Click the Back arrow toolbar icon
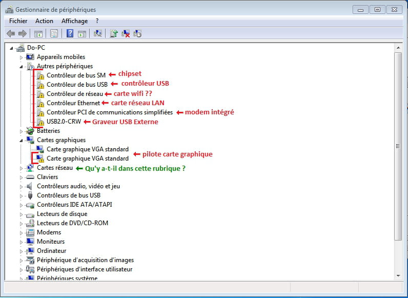 10,34
